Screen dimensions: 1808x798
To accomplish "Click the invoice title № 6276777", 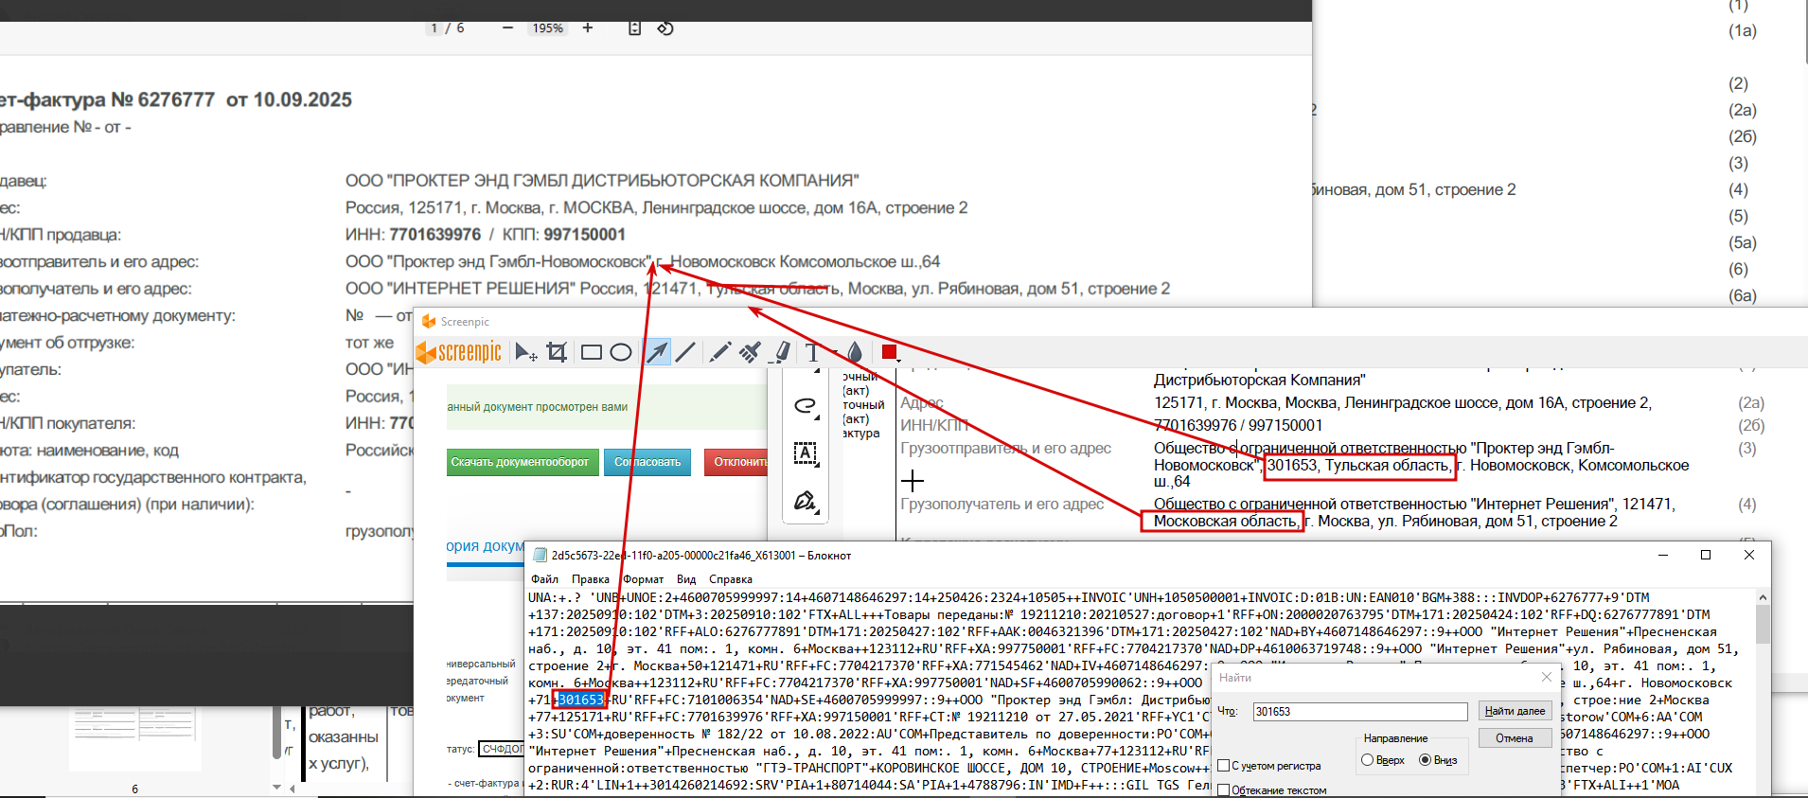I will point(163,99).
